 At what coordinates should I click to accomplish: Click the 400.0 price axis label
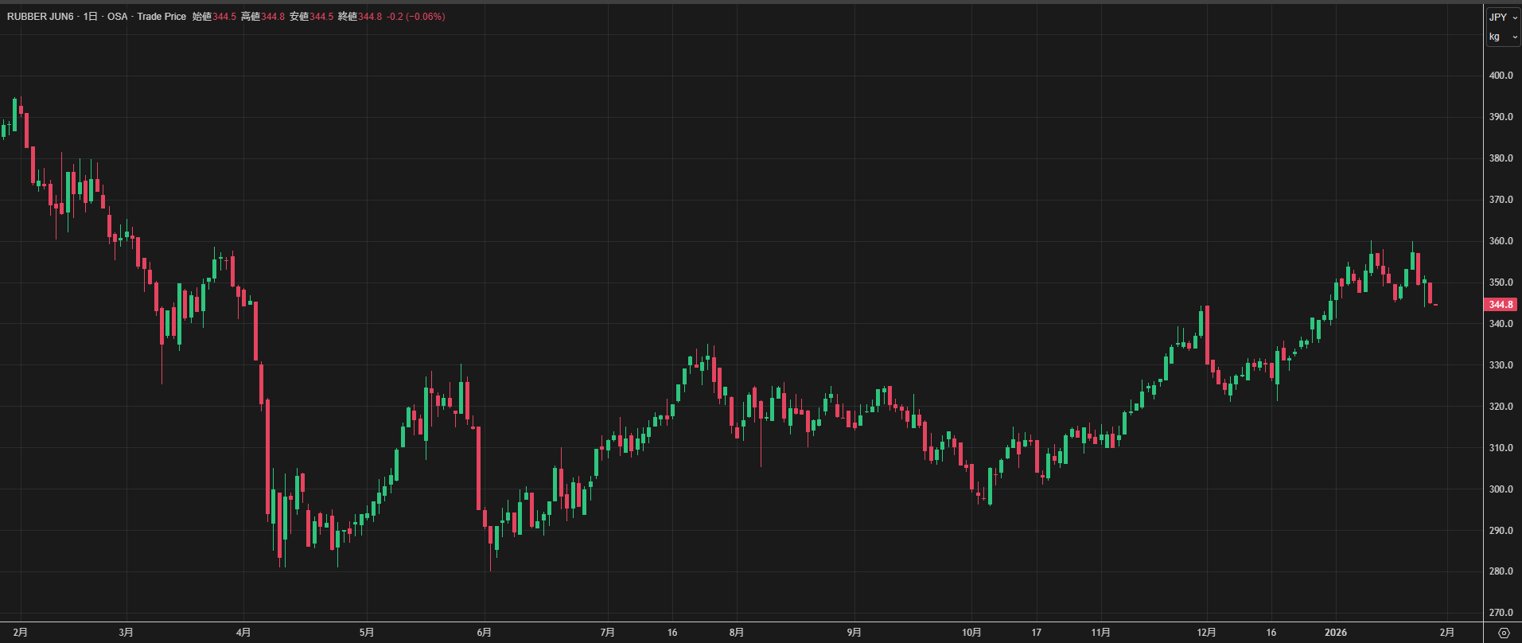(1501, 76)
